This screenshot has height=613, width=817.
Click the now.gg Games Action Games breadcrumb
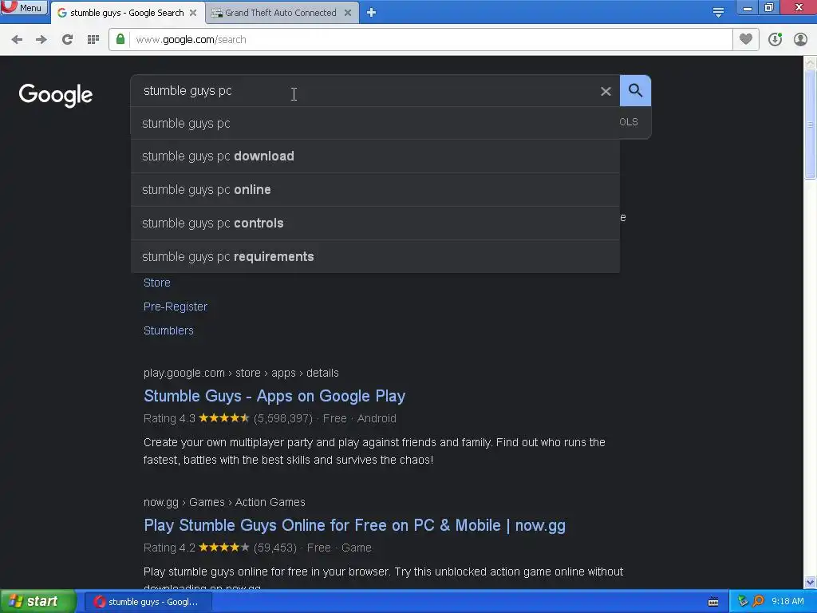click(x=224, y=503)
